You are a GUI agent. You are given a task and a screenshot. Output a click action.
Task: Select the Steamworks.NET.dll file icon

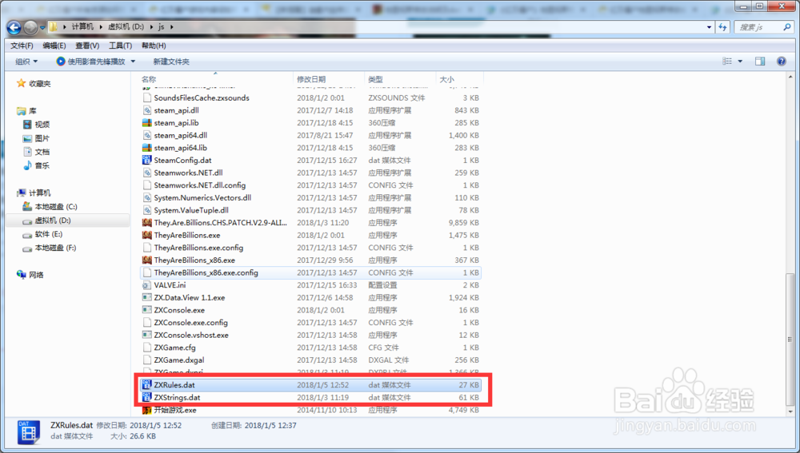coord(147,173)
